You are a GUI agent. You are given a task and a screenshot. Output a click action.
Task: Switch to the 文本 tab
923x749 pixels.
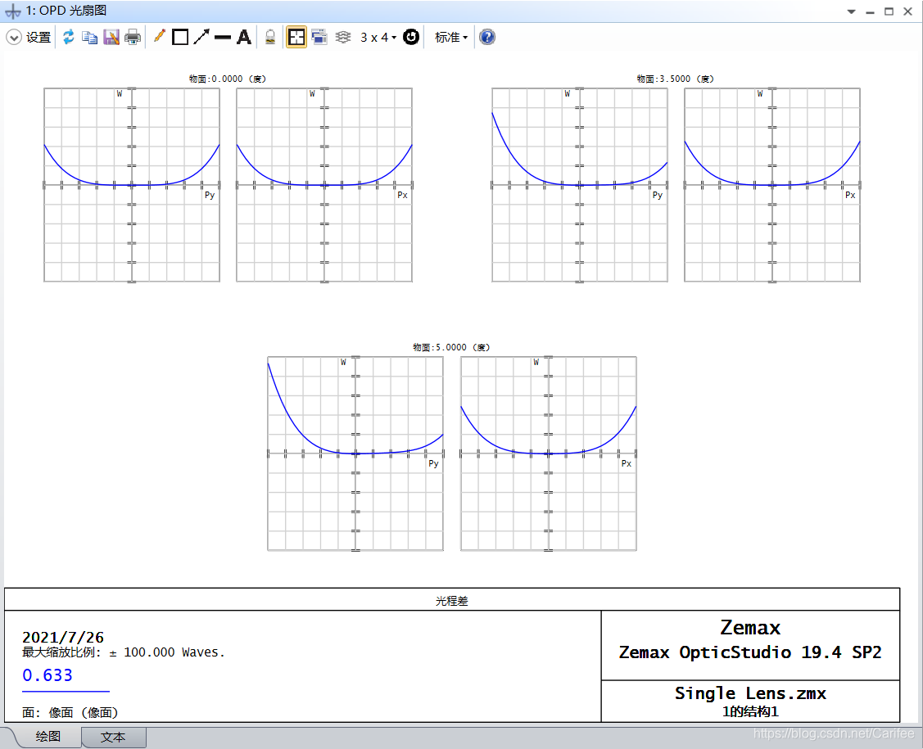113,738
